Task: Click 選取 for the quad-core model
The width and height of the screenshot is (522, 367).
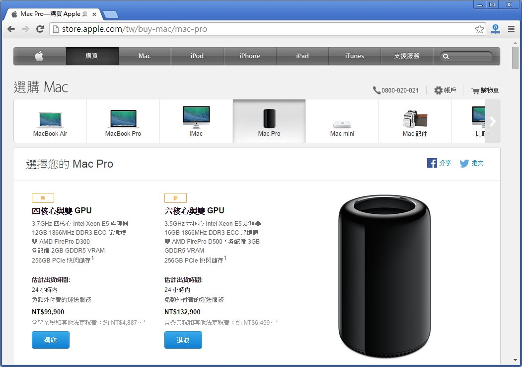Action: 51,340
